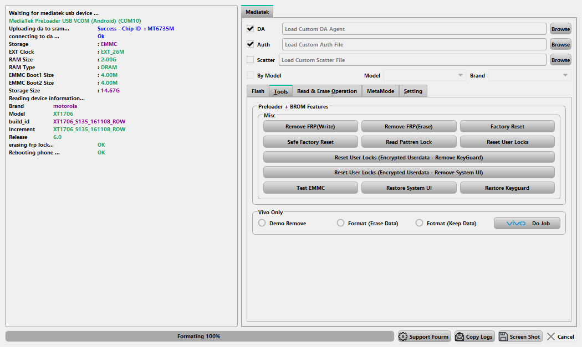Image resolution: width=582 pixels, height=347 pixels.
Task: Click the EMMC Boot2 Size 4.00M value
Action: [109, 83]
